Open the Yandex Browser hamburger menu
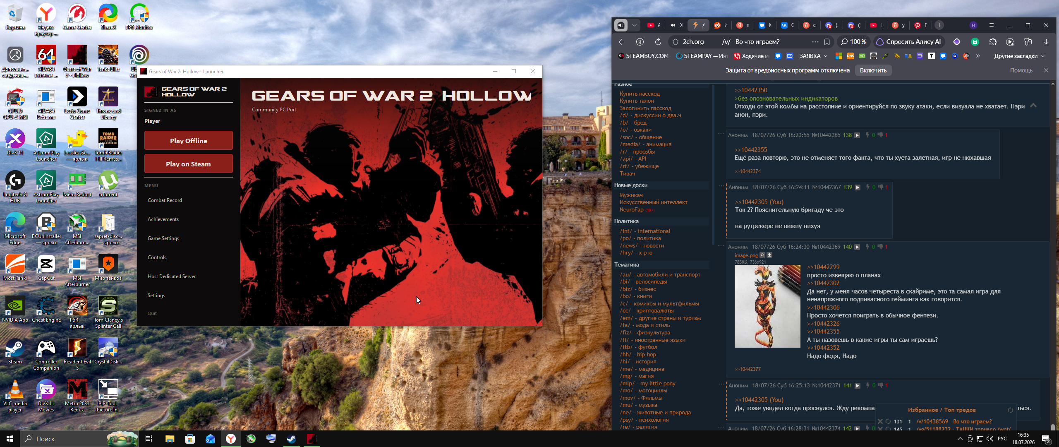Viewport: 1059px width, 447px height. [x=992, y=25]
